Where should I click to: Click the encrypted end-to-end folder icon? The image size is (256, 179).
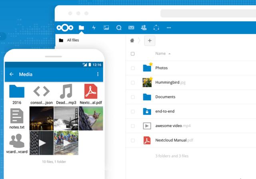click(x=147, y=112)
